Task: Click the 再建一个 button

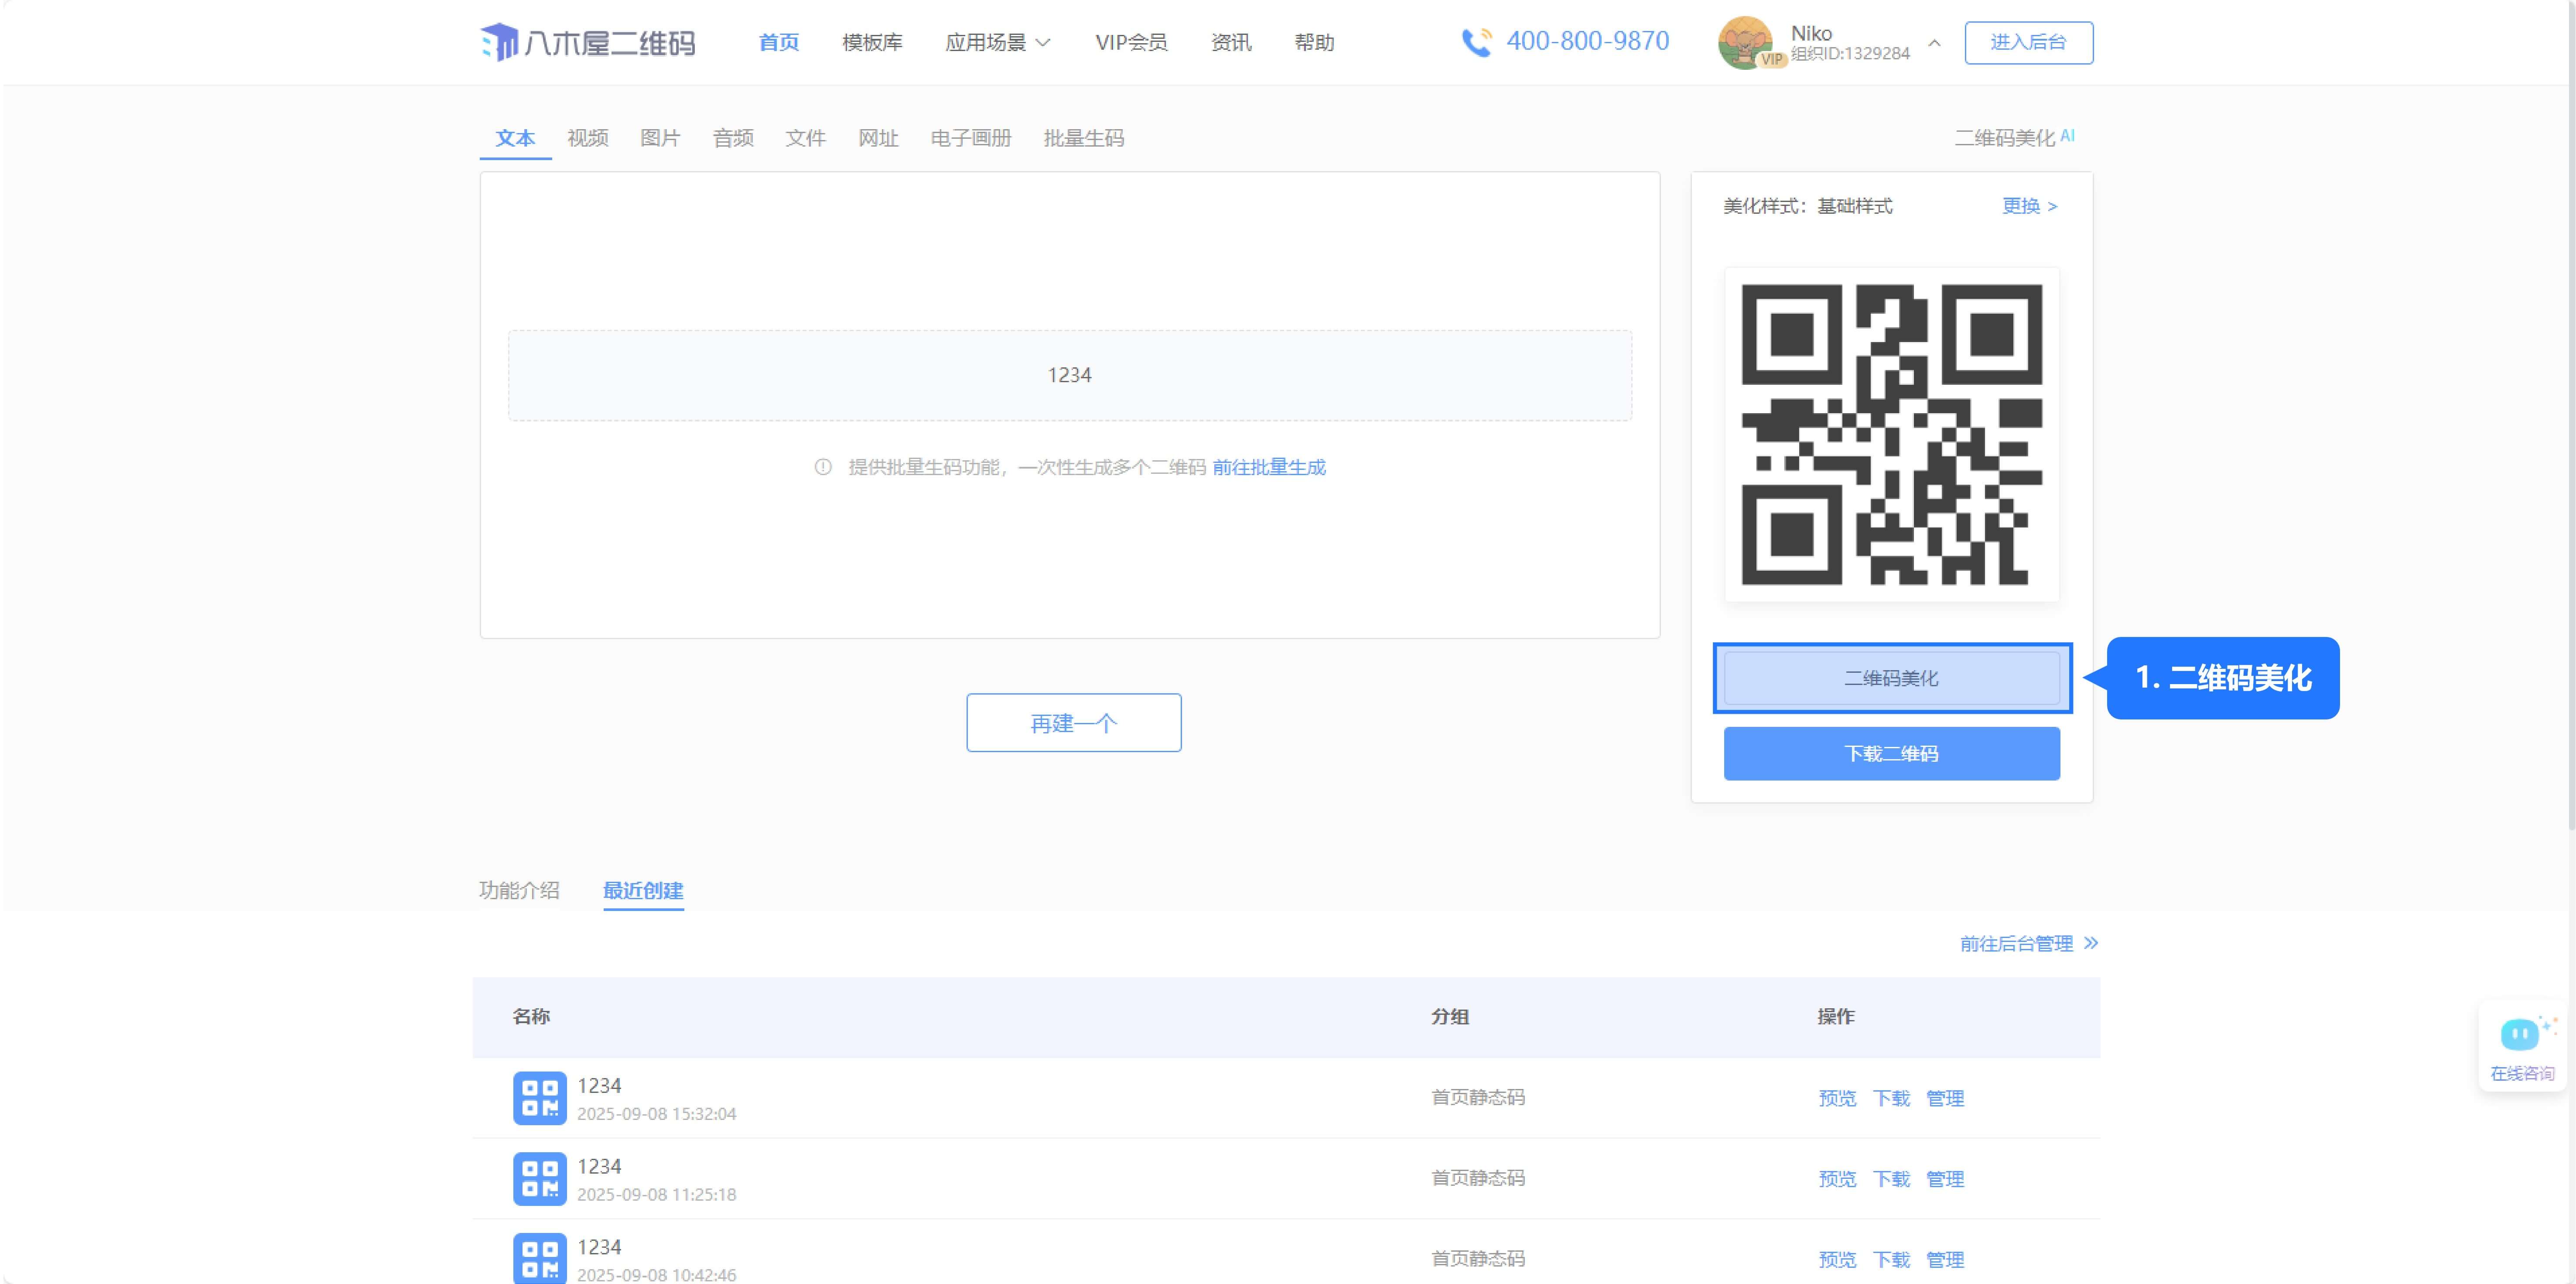Action: 1073,723
